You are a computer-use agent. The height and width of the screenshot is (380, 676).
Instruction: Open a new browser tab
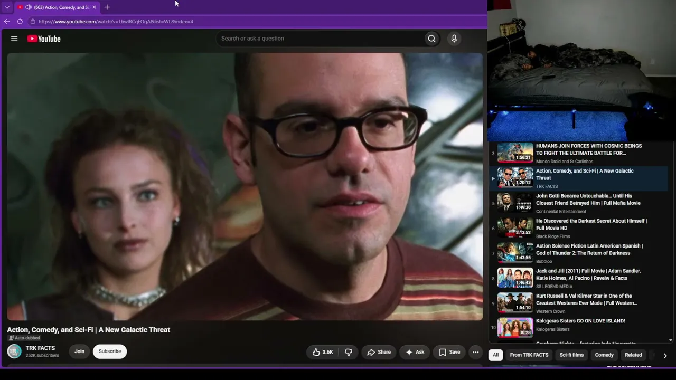[x=107, y=7]
